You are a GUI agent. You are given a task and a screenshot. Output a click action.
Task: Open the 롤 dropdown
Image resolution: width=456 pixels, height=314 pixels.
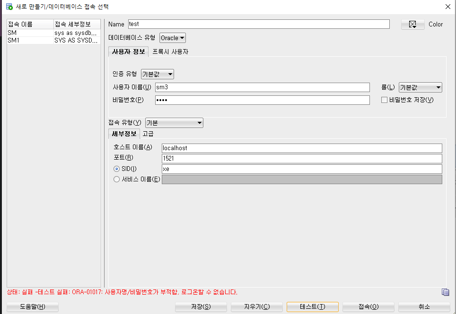click(420, 87)
